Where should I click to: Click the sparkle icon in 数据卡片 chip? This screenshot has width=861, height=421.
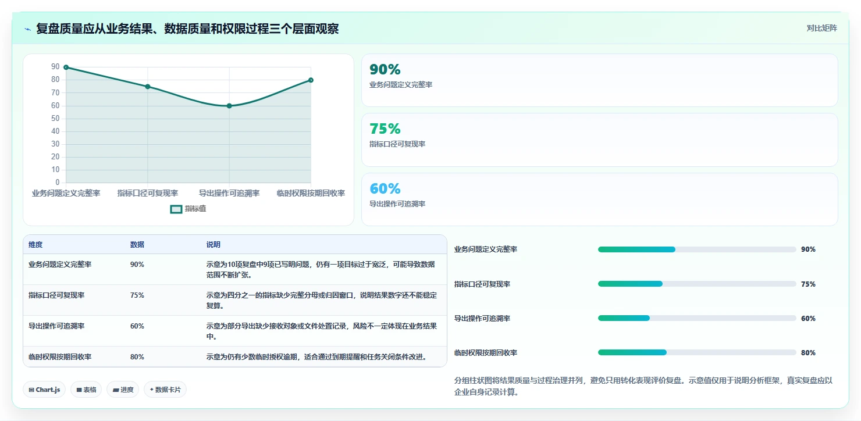152,390
